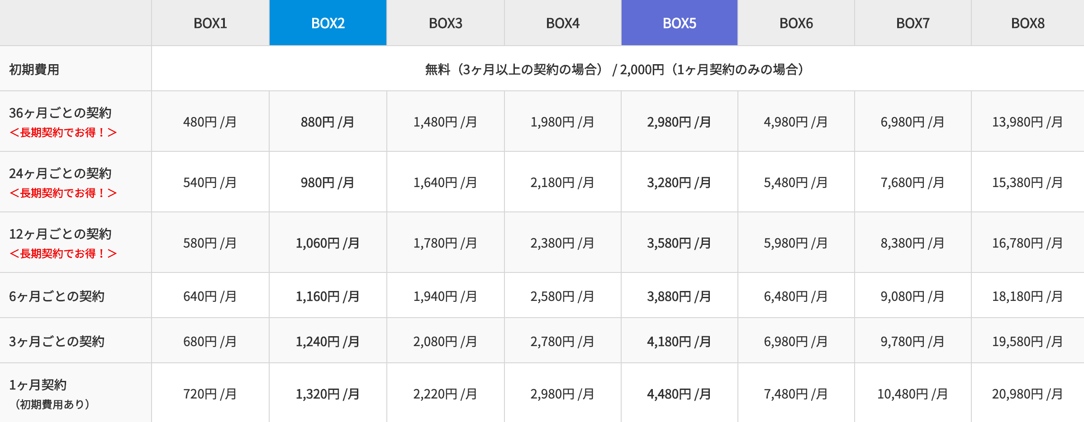The image size is (1084, 422).
Task: Choose the BOX4 plan header
Action: coord(563,23)
